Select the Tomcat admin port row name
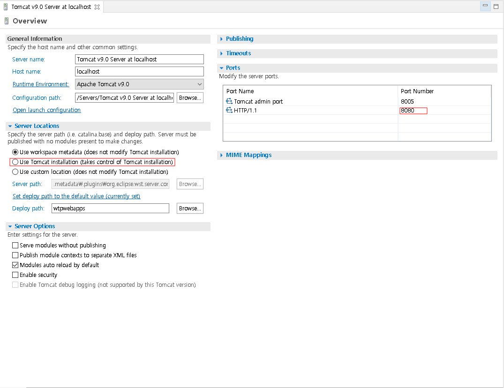The image size is (504, 388). (x=258, y=102)
